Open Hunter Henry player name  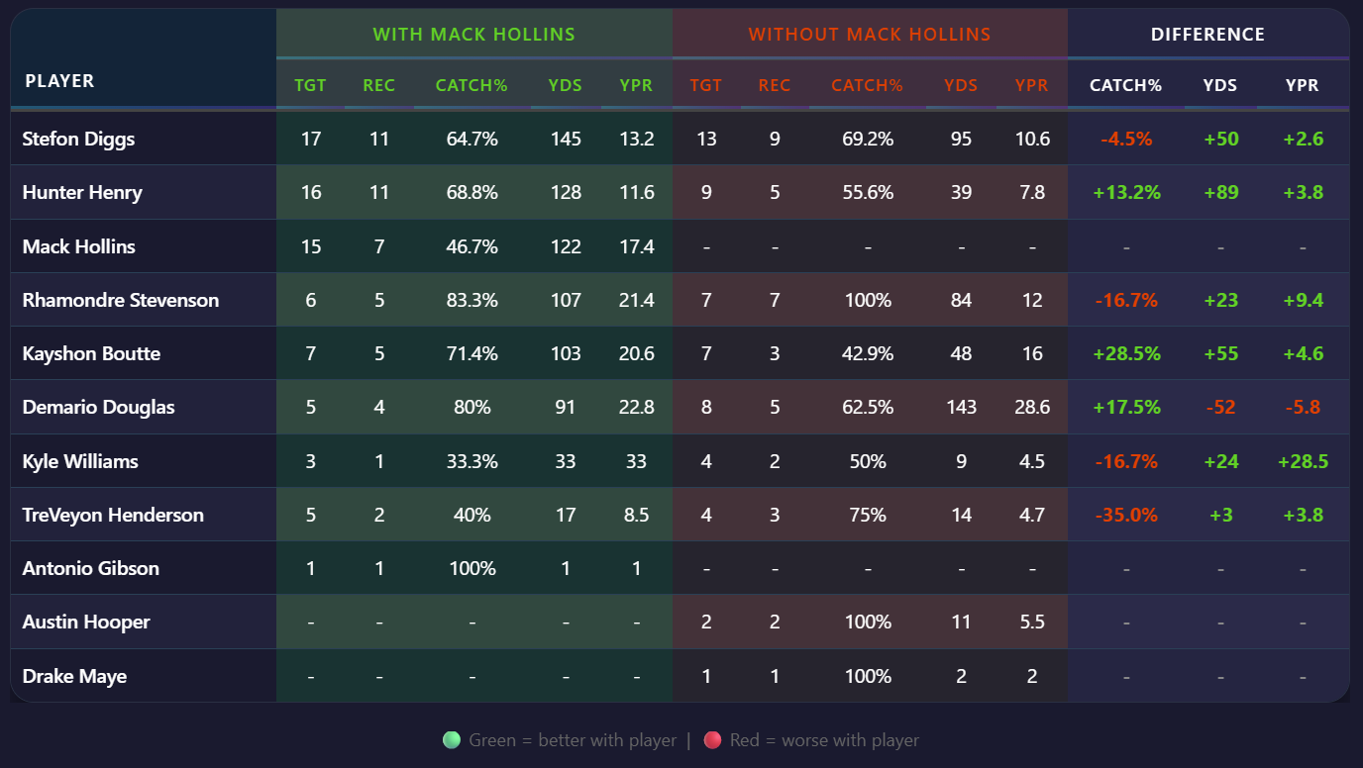pos(82,193)
